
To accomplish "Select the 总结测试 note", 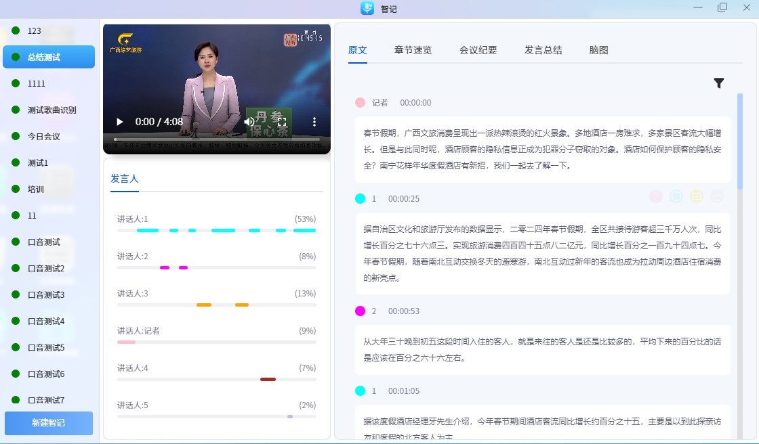I will 49,57.
